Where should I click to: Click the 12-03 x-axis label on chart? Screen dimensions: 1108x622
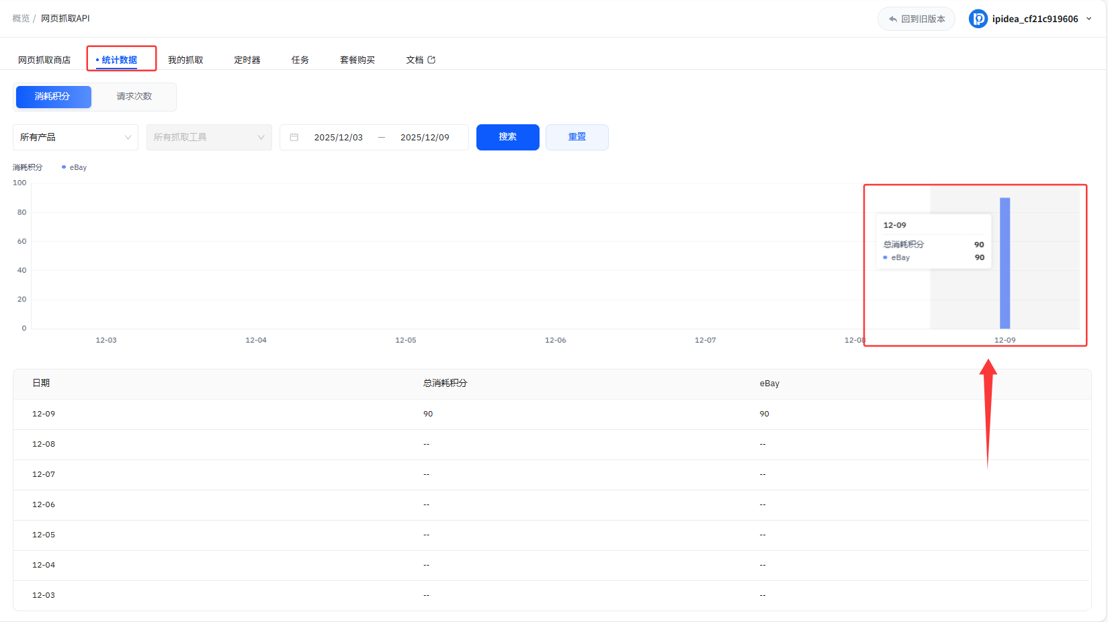106,340
